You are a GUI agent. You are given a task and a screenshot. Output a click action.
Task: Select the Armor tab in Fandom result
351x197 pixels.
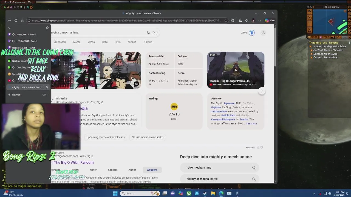tap(132, 170)
